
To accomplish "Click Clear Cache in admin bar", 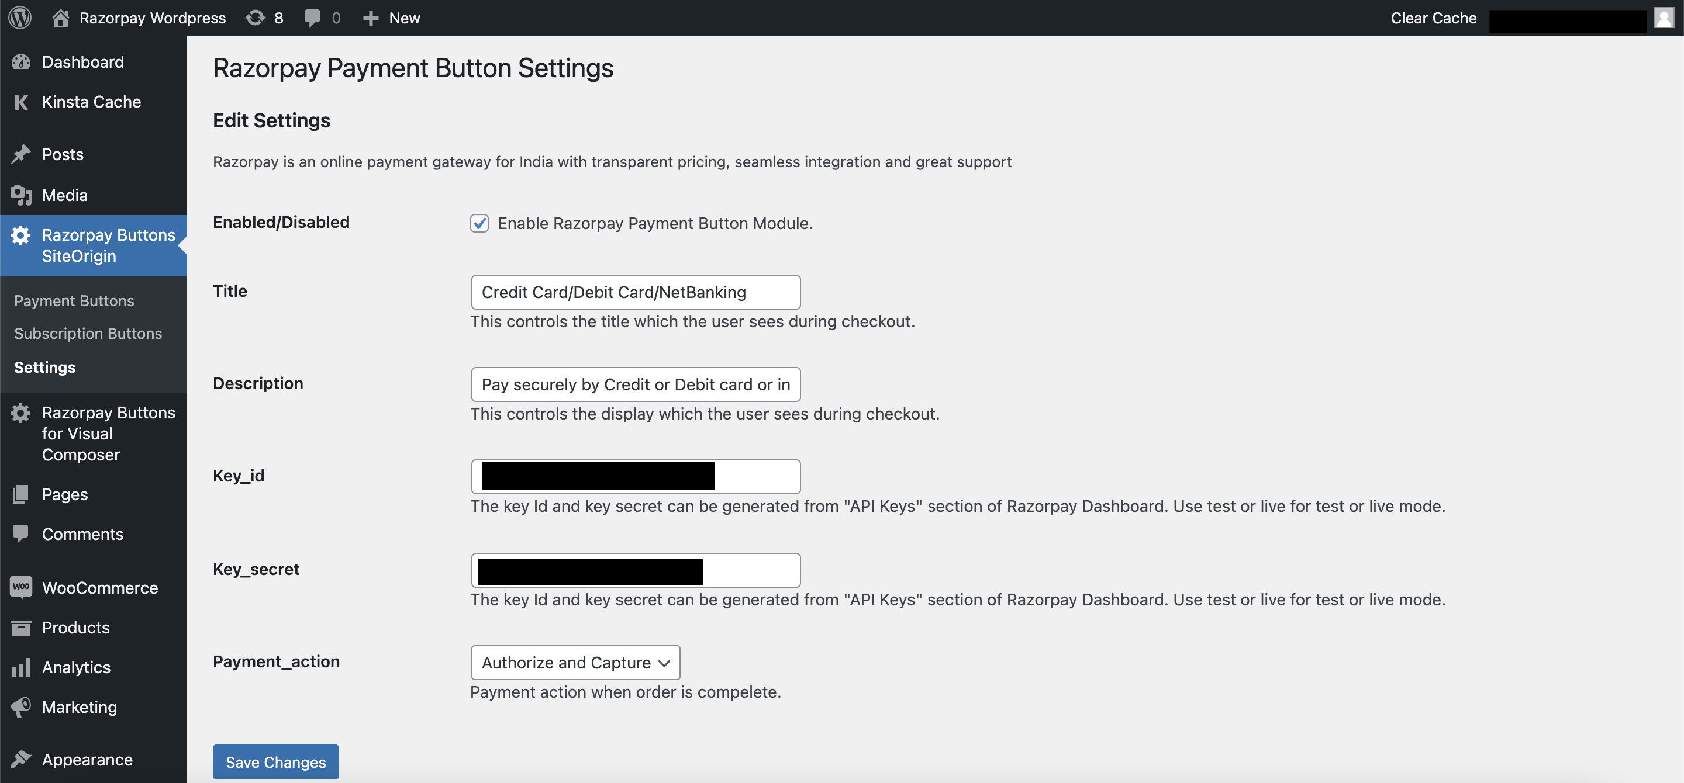I will (x=1433, y=18).
